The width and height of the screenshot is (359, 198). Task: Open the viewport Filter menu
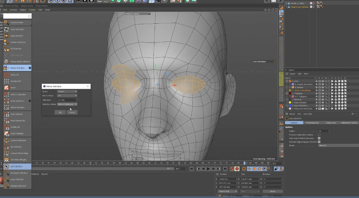click(x=40, y=10)
